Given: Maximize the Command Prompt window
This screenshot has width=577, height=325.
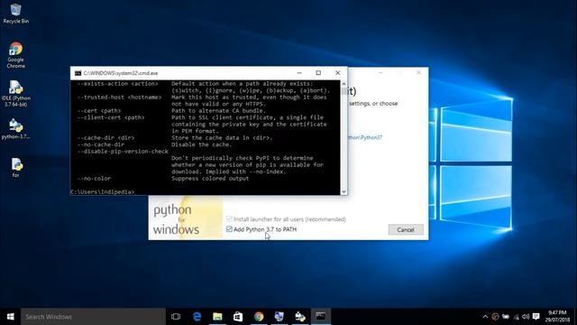Looking at the screenshot, I should pos(318,73).
